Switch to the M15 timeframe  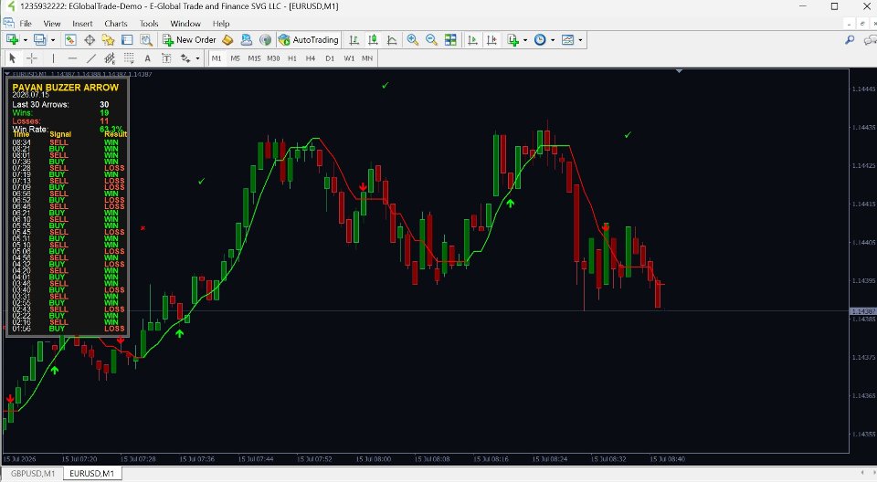[254, 58]
